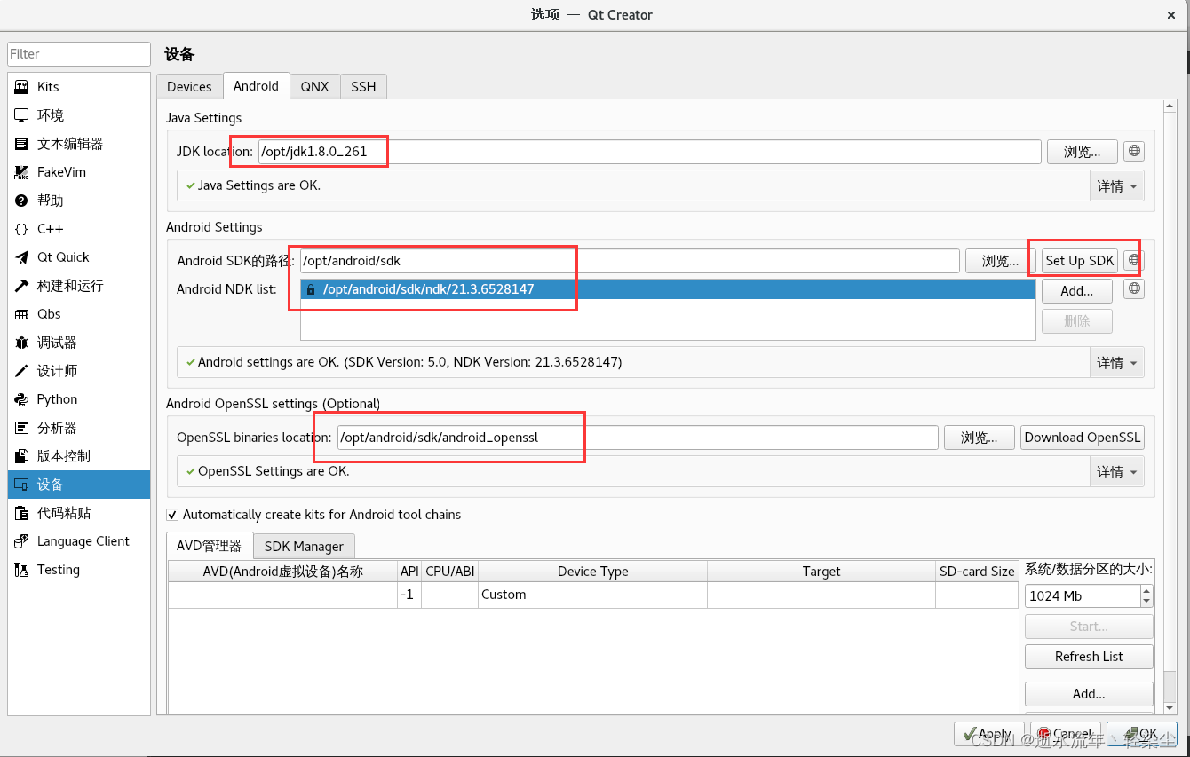The image size is (1190, 757).
Task: Click the Python snake icon
Action: coord(21,399)
